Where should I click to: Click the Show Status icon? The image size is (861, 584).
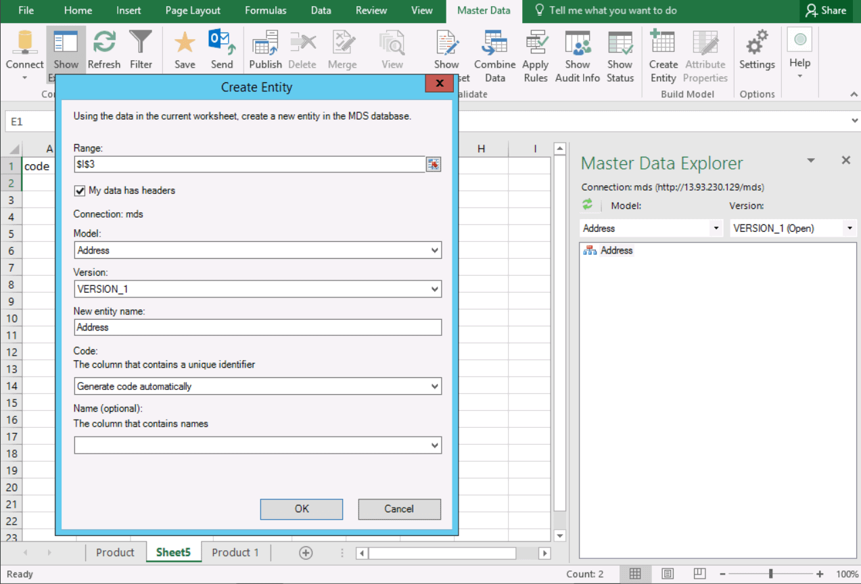[x=620, y=42]
